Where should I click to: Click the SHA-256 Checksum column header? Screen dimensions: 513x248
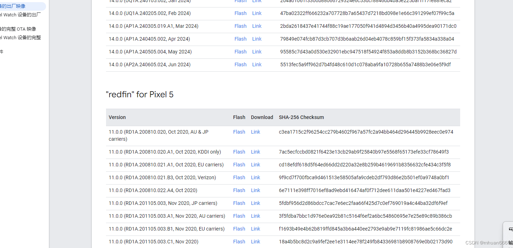click(x=301, y=117)
